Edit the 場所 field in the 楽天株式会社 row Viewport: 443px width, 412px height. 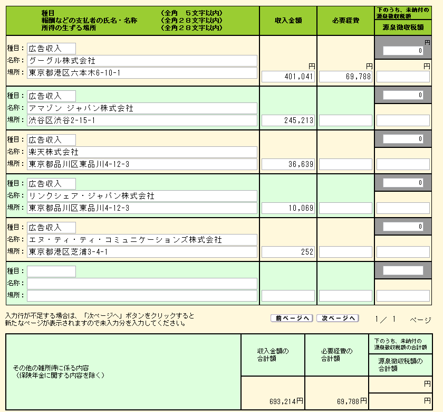click(x=142, y=164)
